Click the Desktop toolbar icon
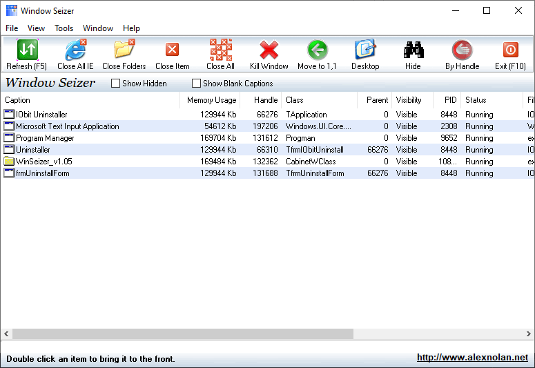The height and width of the screenshot is (368, 535). coord(365,50)
